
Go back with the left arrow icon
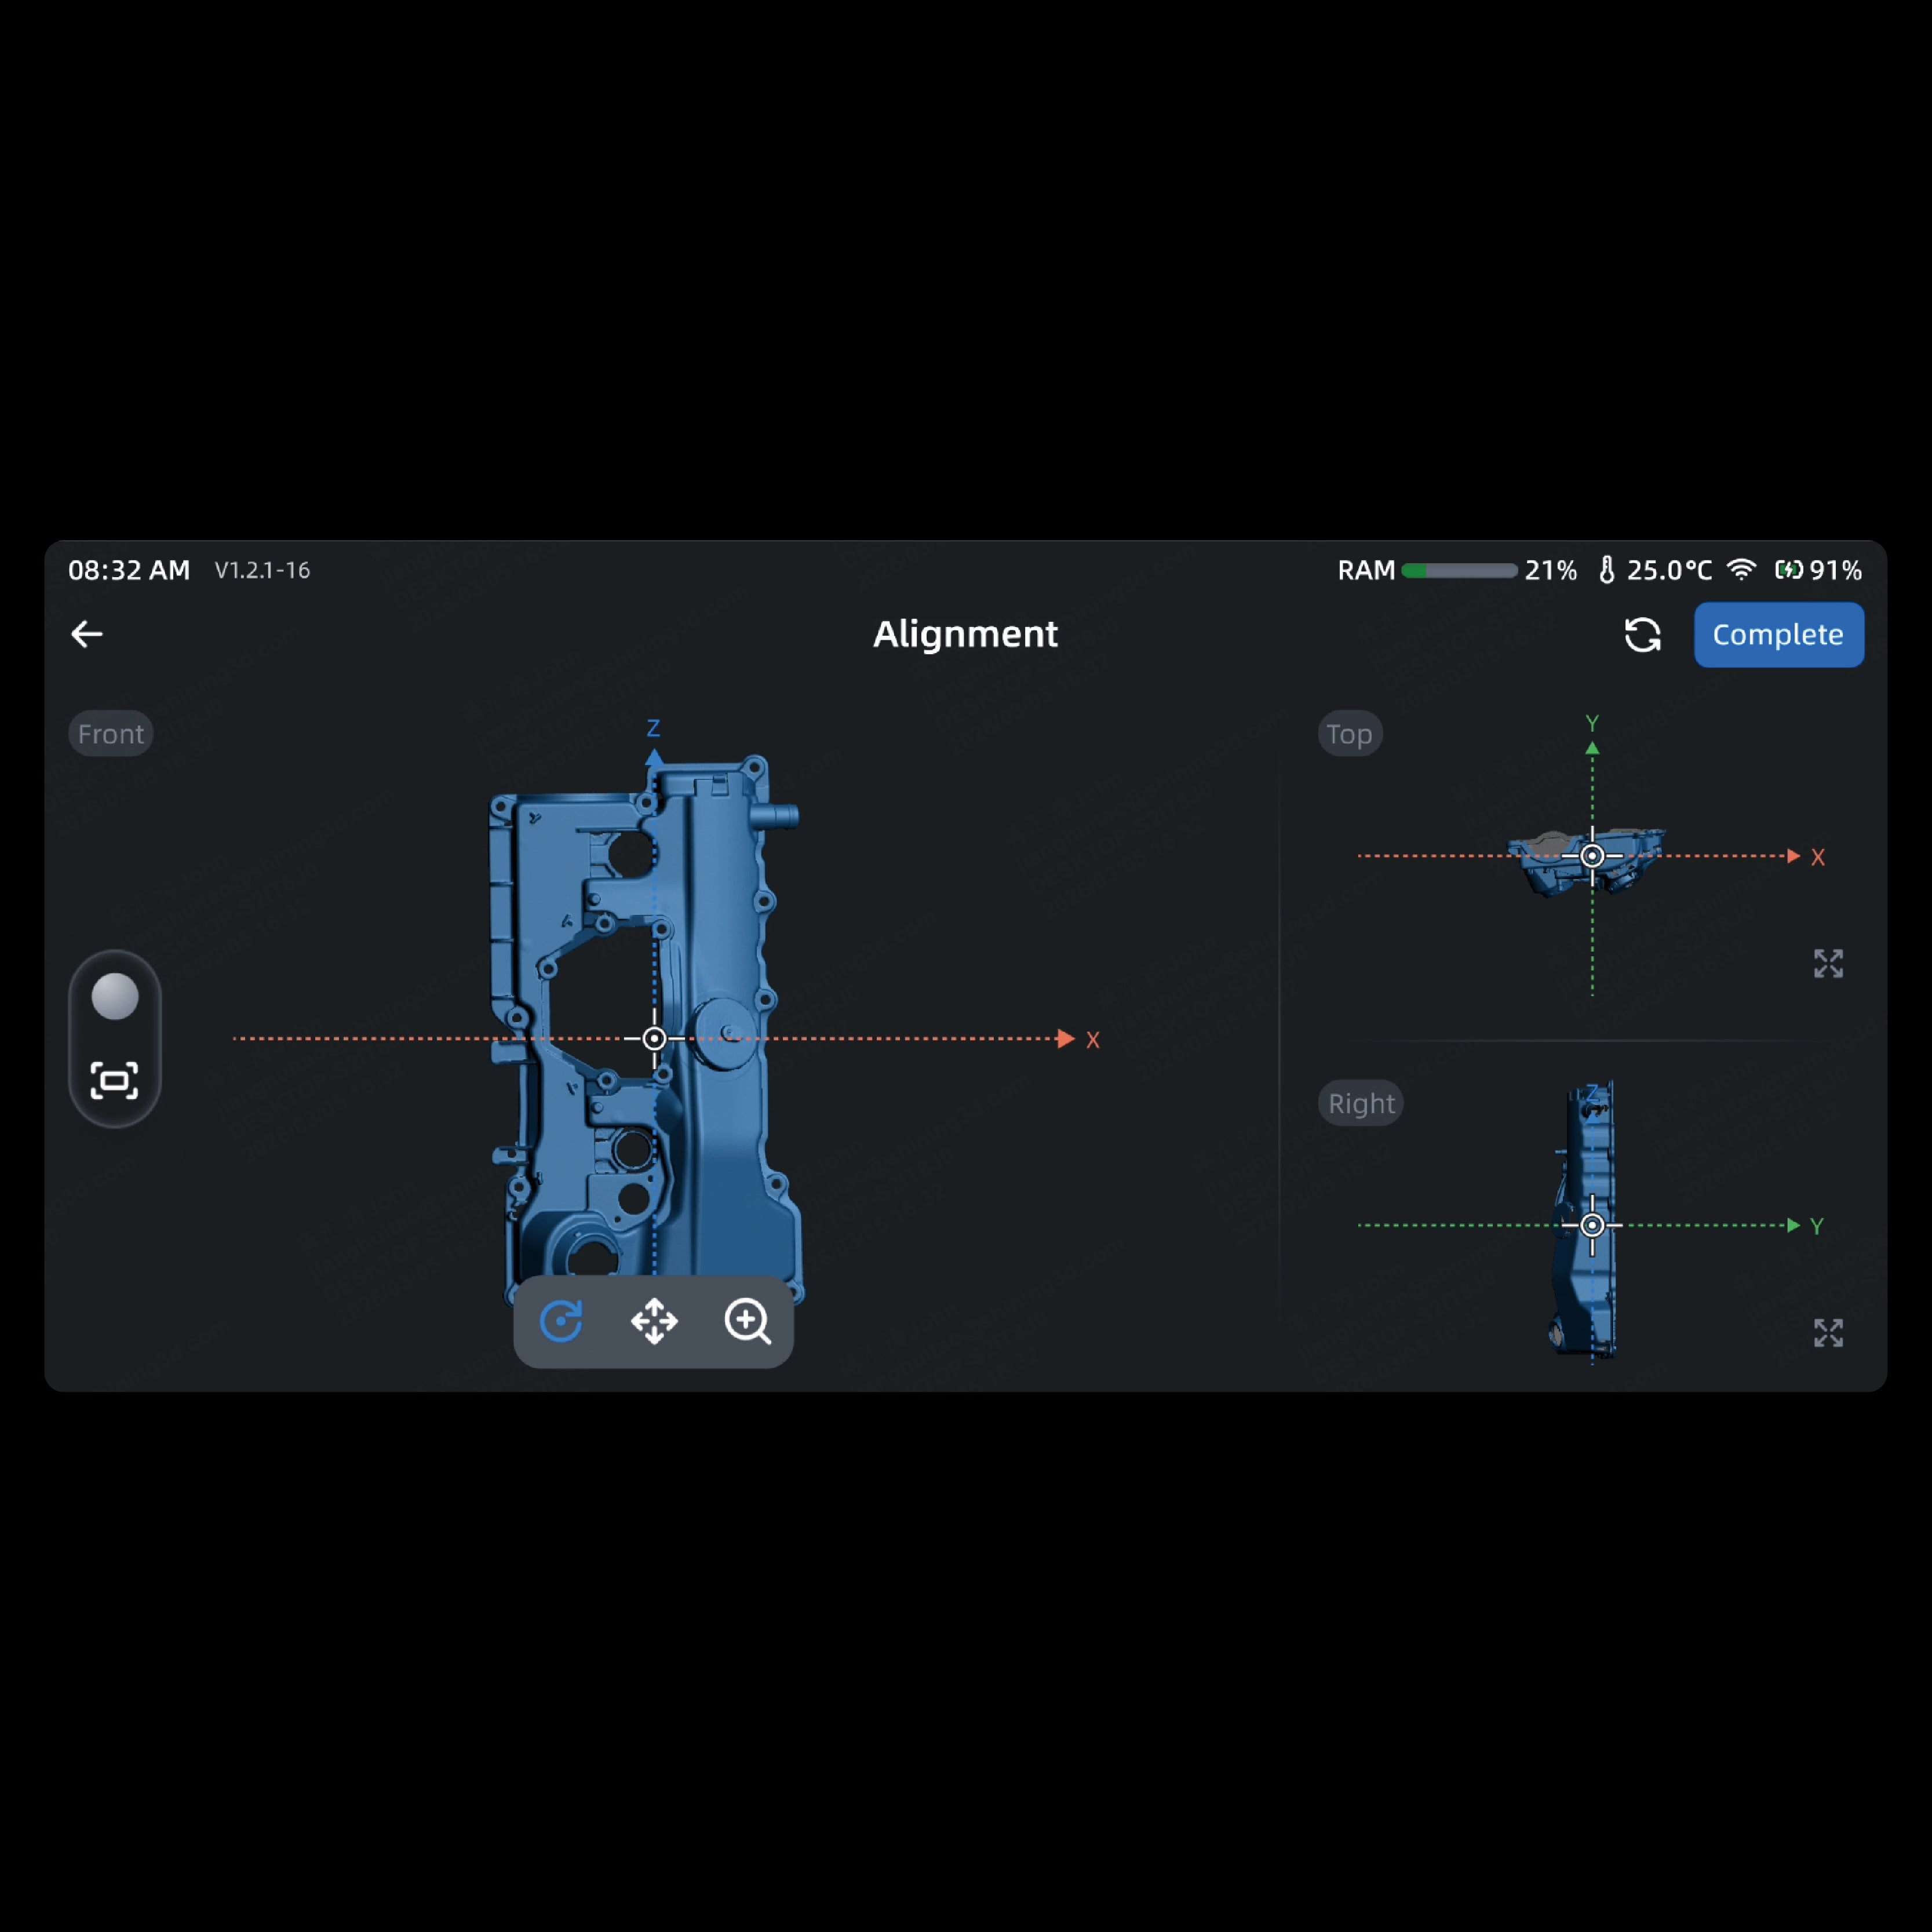[x=87, y=634]
